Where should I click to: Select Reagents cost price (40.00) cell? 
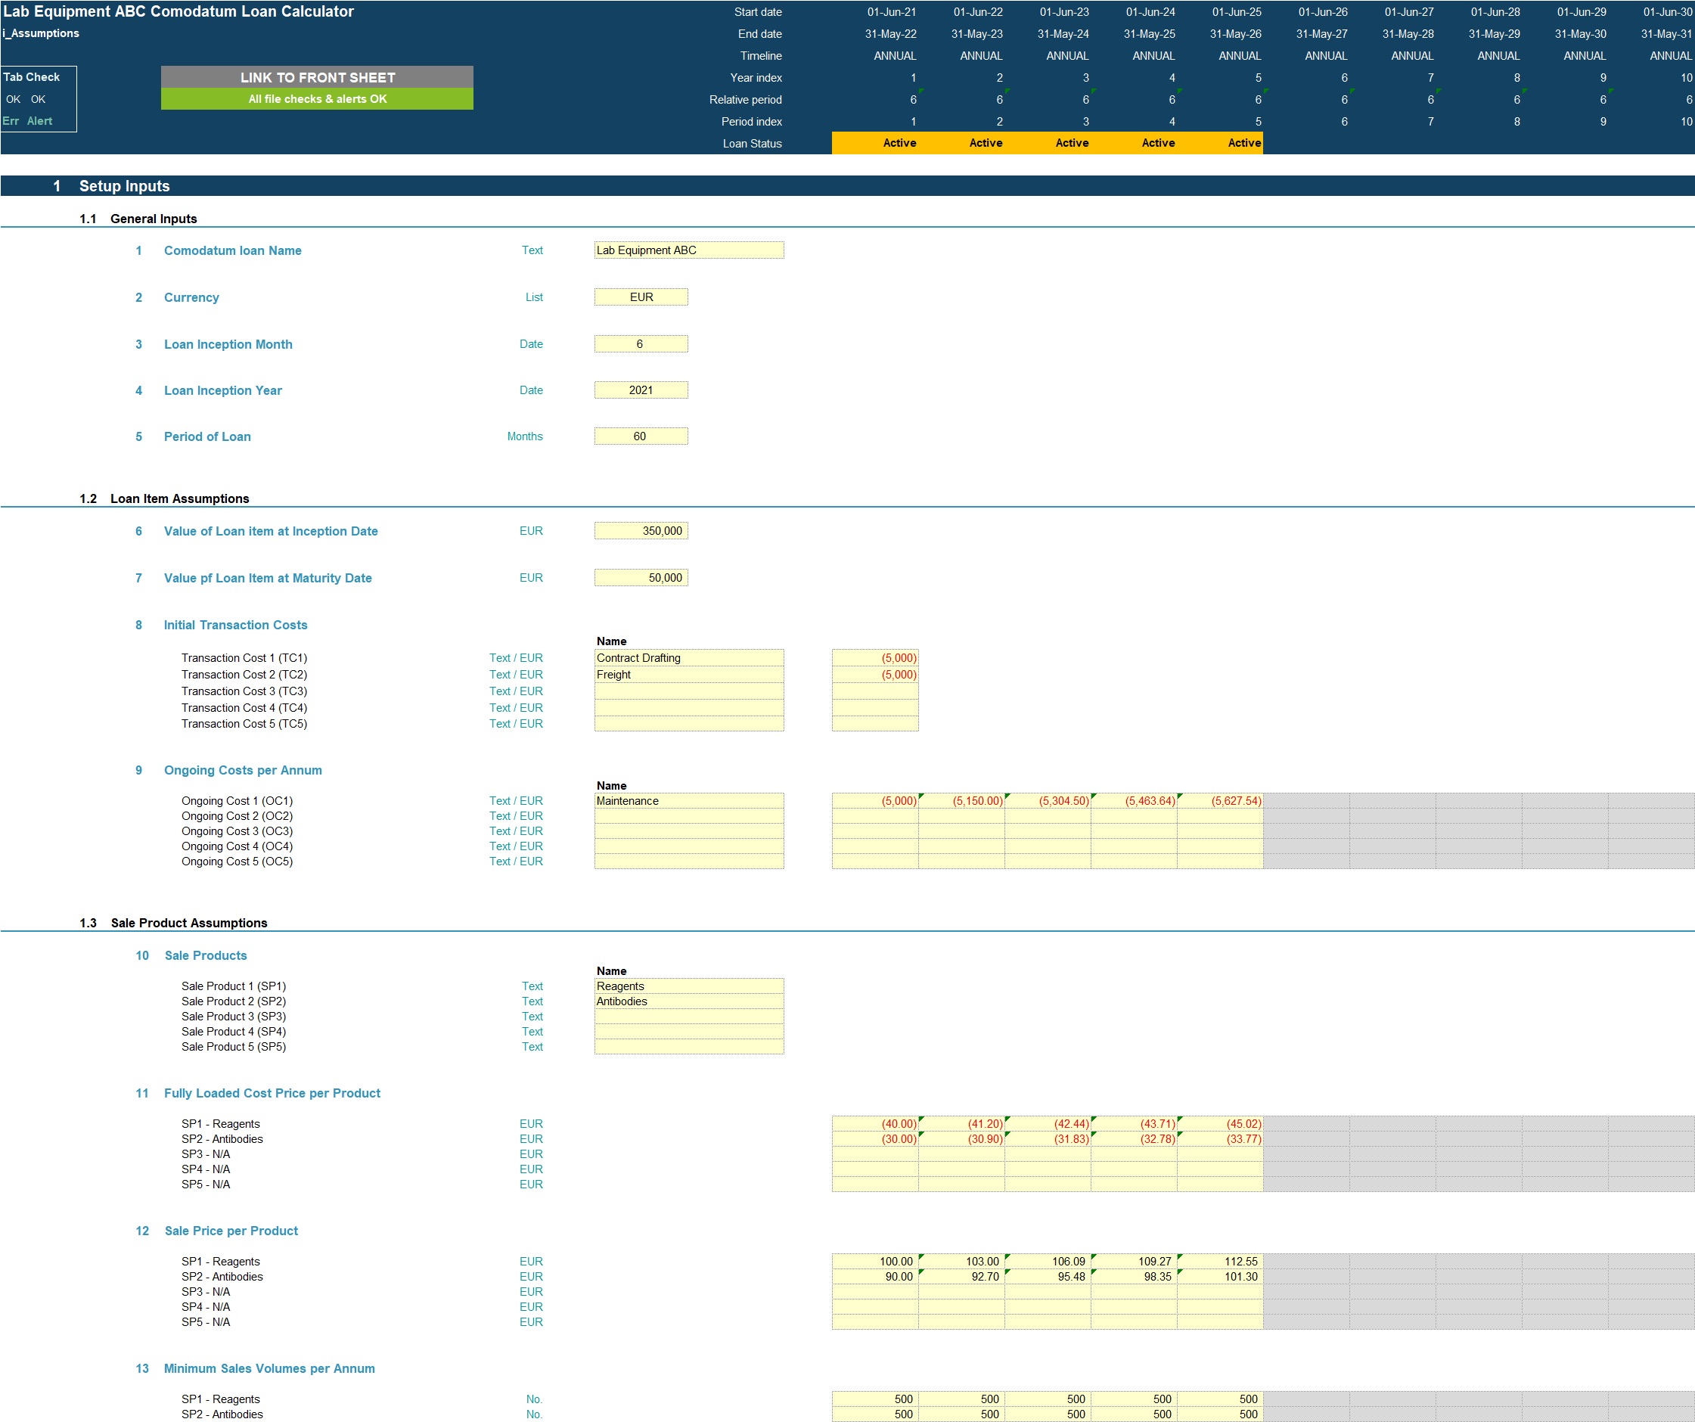click(875, 1124)
